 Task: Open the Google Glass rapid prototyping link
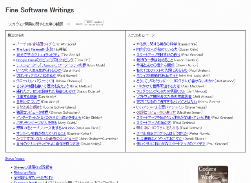45,60
